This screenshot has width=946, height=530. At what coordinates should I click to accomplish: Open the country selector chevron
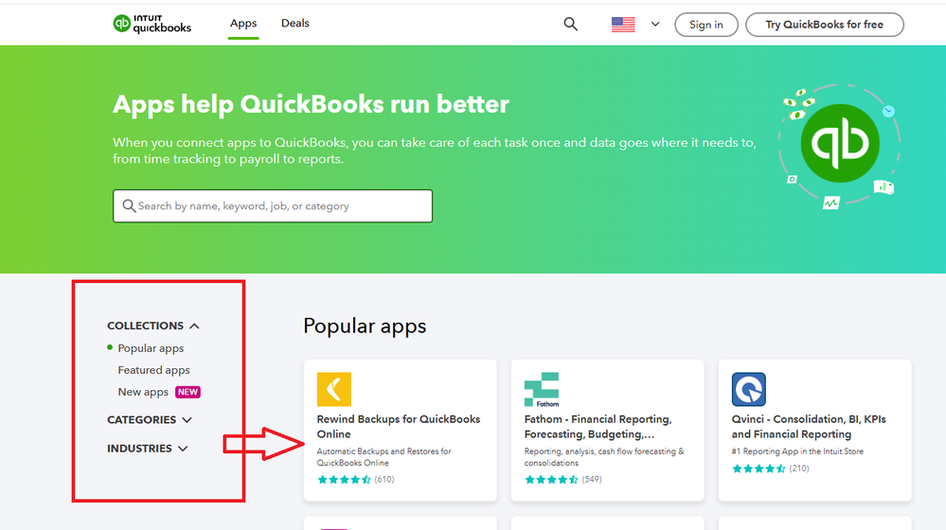coord(655,24)
